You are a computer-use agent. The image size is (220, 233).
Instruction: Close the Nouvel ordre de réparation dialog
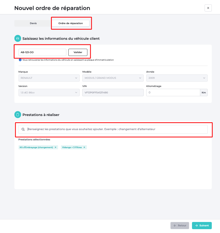[x=208, y=8]
